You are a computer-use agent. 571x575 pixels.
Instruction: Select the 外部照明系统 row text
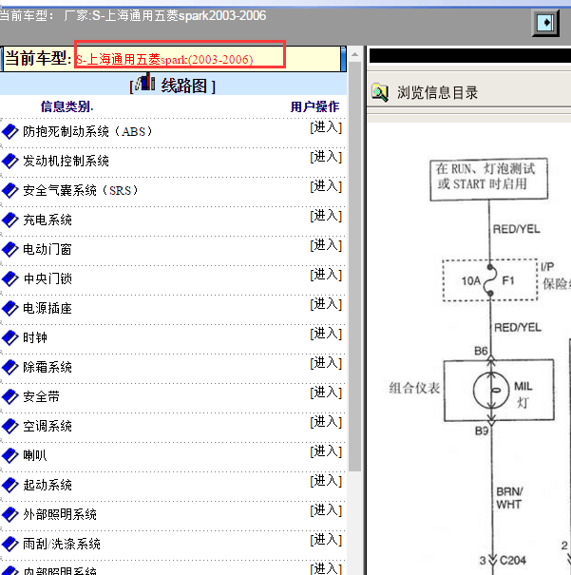[60, 514]
